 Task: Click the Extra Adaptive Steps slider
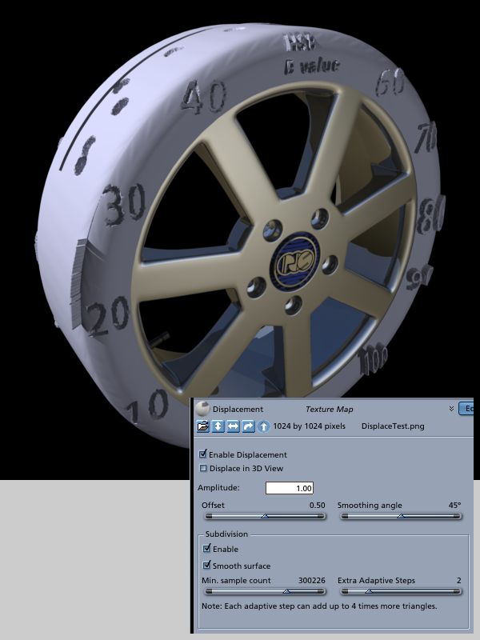click(x=401, y=591)
